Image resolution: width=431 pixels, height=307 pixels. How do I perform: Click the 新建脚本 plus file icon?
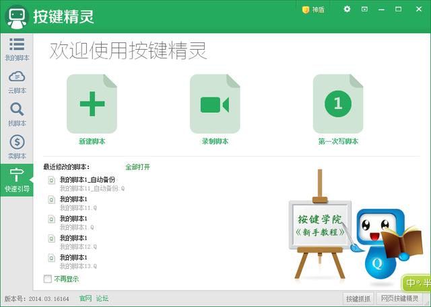[x=92, y=104]
